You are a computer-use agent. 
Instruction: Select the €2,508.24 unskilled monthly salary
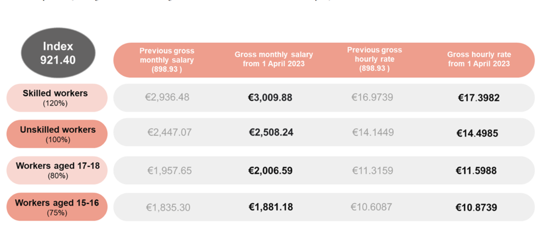(271, 132)
